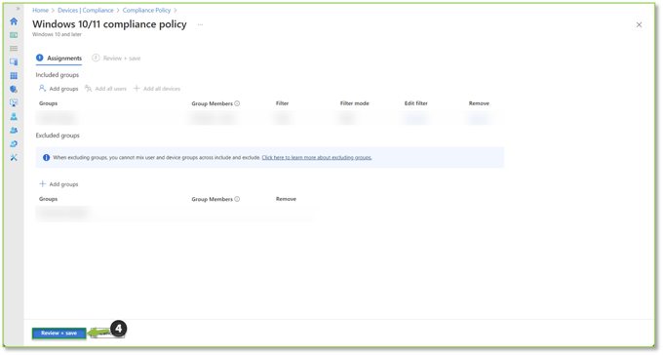Open the Home icon in the sidebar
663x355 pixels.
tap(14, 21)
